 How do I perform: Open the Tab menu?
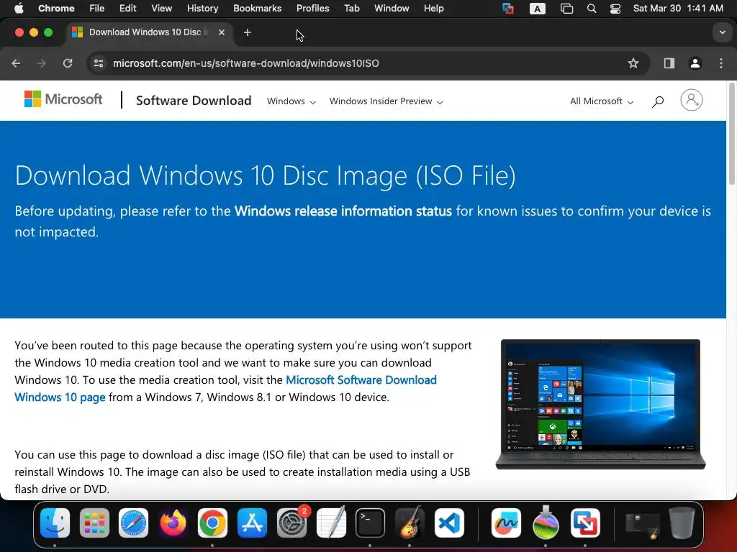point(351,9)
